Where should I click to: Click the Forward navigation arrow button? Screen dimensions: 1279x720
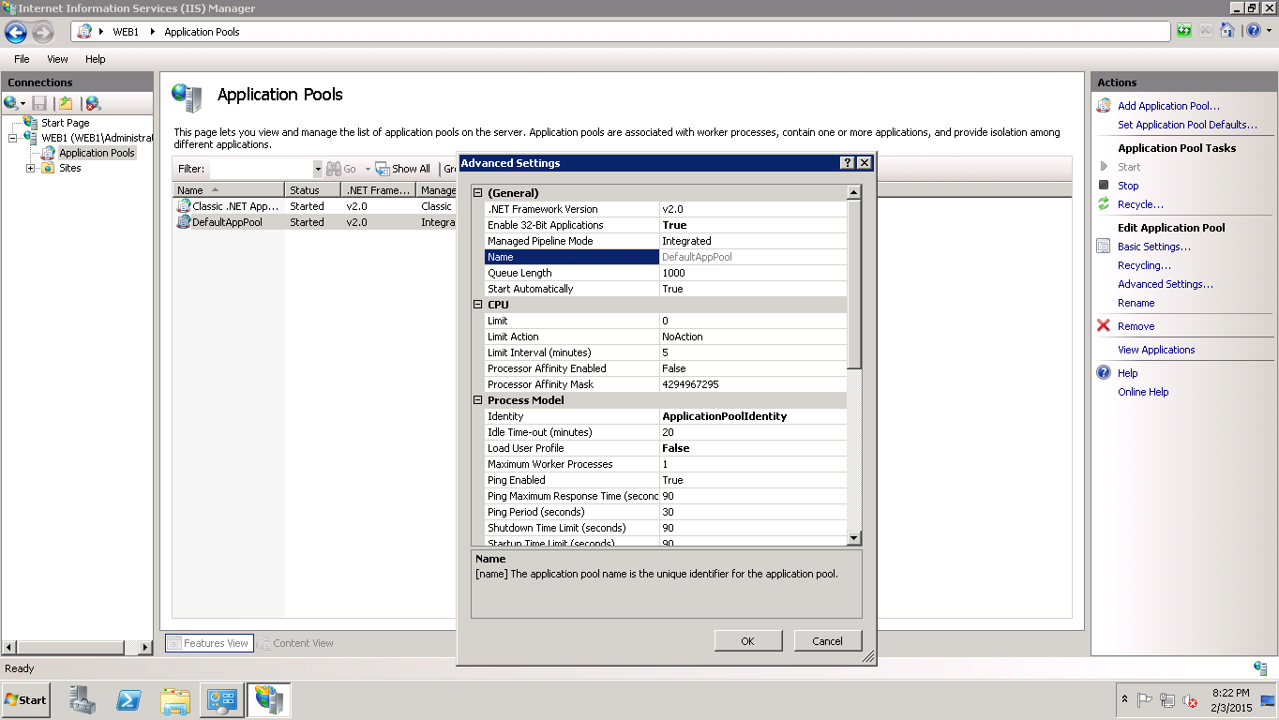point(43,32)
